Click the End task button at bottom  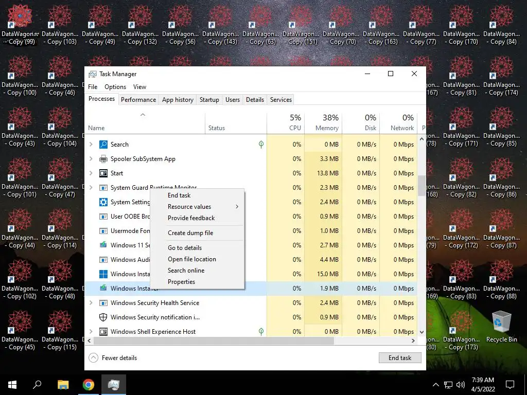pyautogui.click(x=400, y=358)
